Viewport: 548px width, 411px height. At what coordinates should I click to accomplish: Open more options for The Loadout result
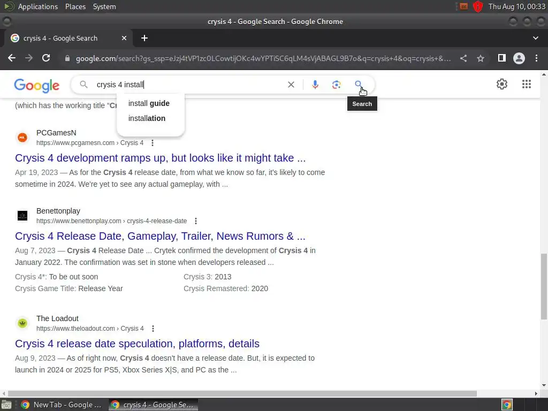153,329
